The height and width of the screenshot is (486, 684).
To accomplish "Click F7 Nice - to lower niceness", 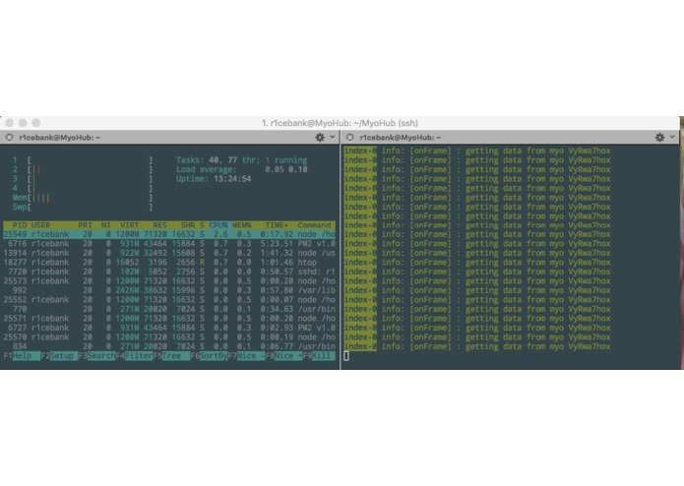I will pyautogui.click(x=246, y=356).
